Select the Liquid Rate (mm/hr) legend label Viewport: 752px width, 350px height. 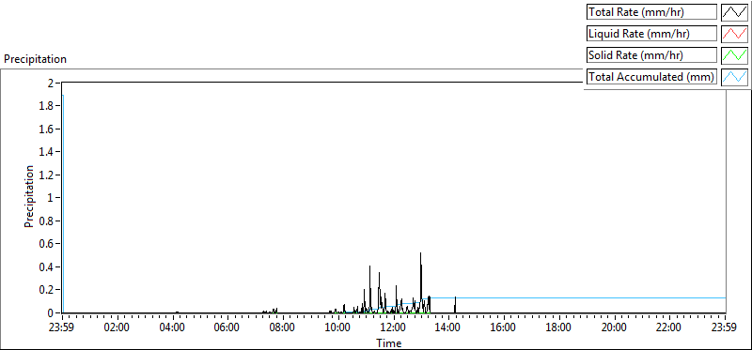click(651, 34)
